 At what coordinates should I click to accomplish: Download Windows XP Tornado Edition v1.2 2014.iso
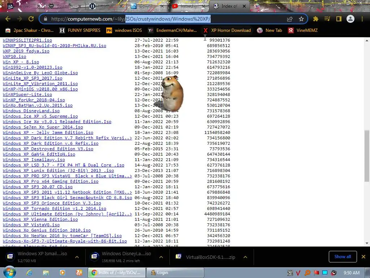(55, 209)
